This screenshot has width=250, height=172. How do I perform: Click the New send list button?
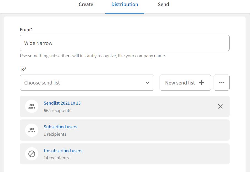coord(185,83)
